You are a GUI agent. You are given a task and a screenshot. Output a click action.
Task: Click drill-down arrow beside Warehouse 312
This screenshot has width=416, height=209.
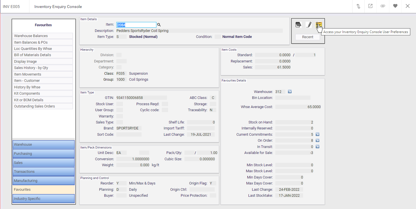click(x=290, y=92)
